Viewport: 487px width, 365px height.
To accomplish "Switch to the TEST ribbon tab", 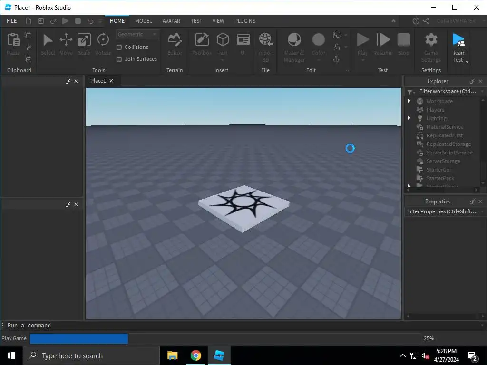I will click(196, 21).
